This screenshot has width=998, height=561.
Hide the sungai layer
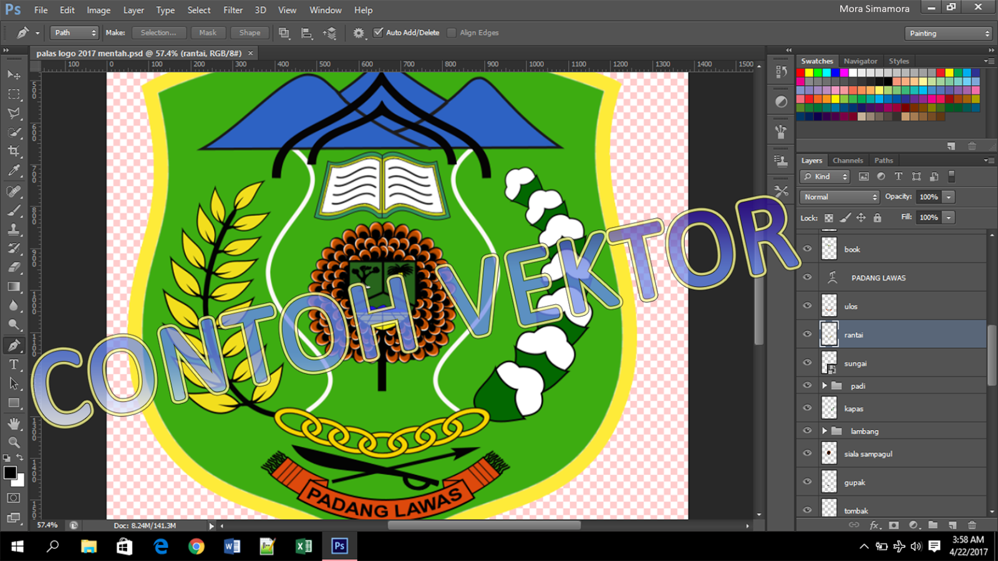point(807,363)
